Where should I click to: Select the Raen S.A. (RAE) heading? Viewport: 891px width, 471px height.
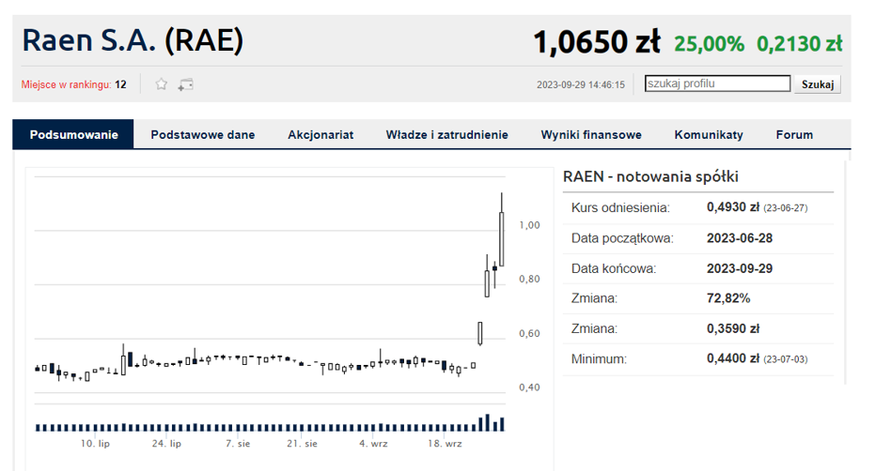pos(133,41)
